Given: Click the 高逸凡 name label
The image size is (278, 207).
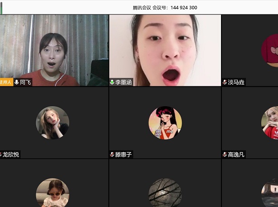Looking at the screenshot, I should coord(236,155).
